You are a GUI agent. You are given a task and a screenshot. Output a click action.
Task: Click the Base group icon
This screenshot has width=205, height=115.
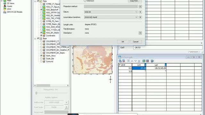[41, 38]
